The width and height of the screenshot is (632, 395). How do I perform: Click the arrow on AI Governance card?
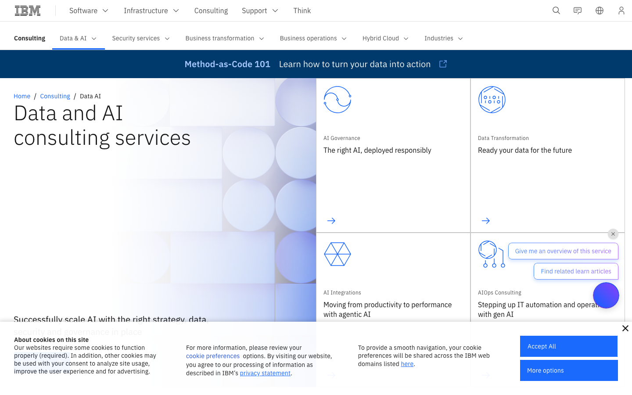[x=331, y=221]
